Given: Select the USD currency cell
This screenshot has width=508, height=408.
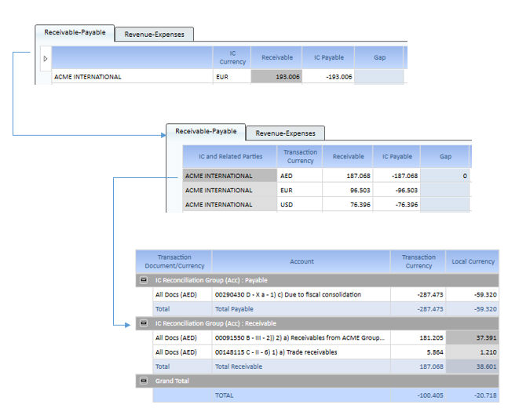Looking at the screenshot, I should tap(300, 205).
